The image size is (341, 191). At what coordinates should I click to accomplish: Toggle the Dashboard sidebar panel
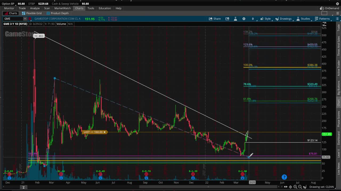[339, 138]
